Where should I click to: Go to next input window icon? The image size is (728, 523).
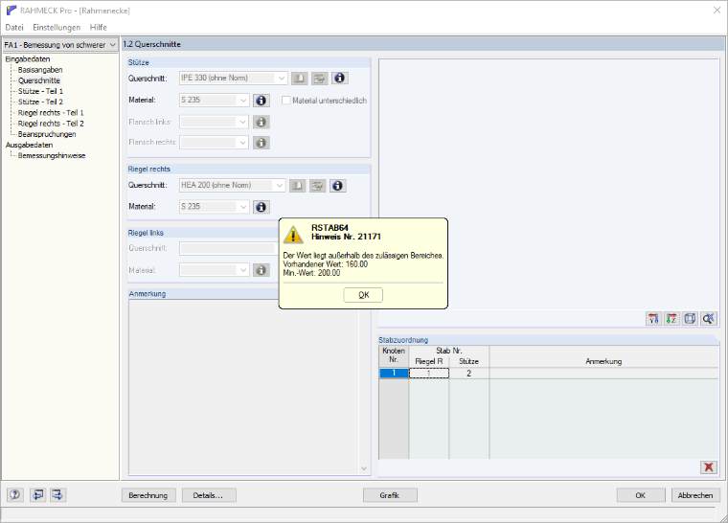pos(57,495)
